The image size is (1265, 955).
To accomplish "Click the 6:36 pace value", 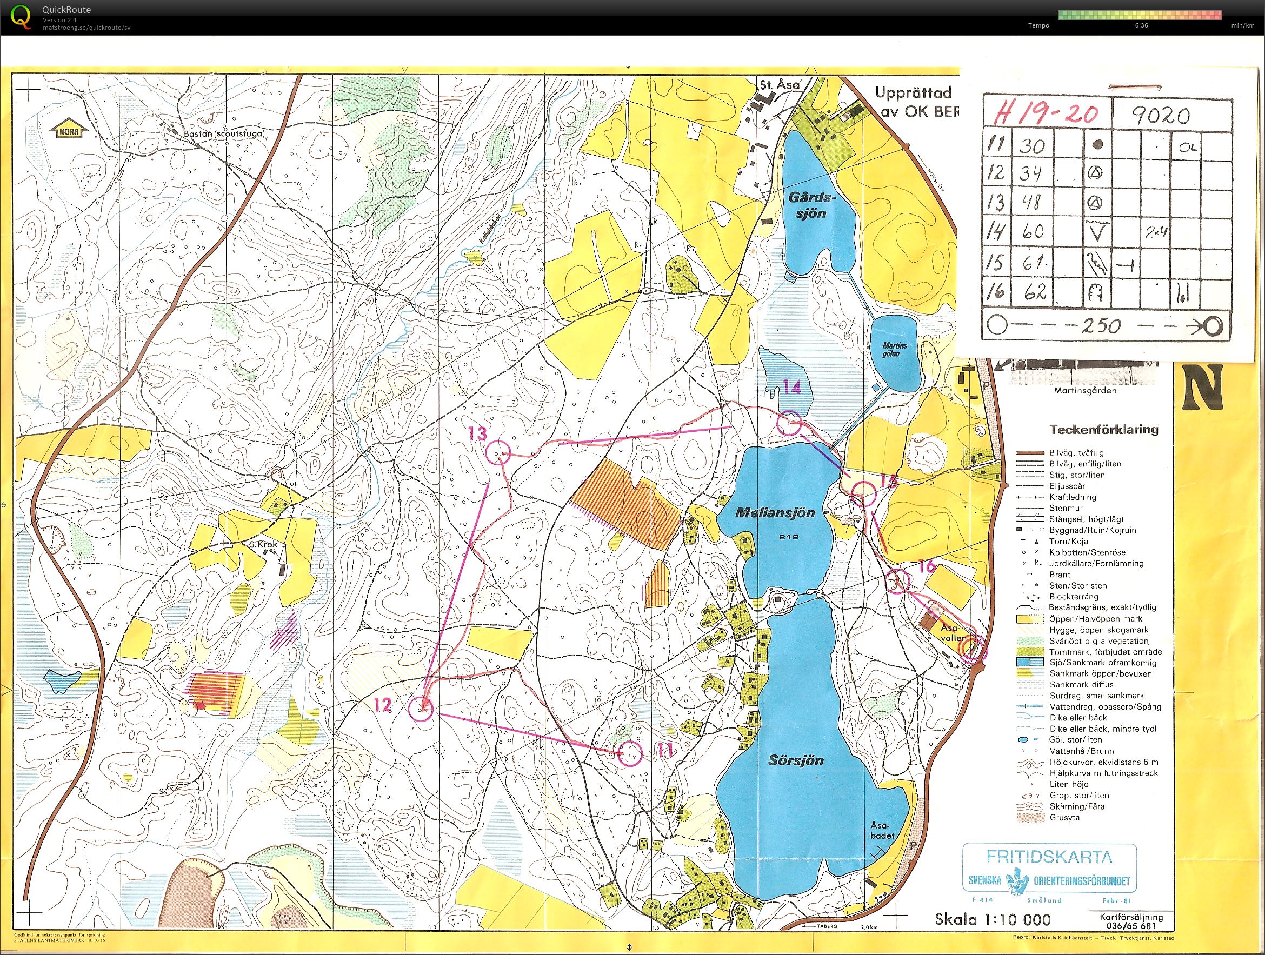I will tap(1142, 25).
